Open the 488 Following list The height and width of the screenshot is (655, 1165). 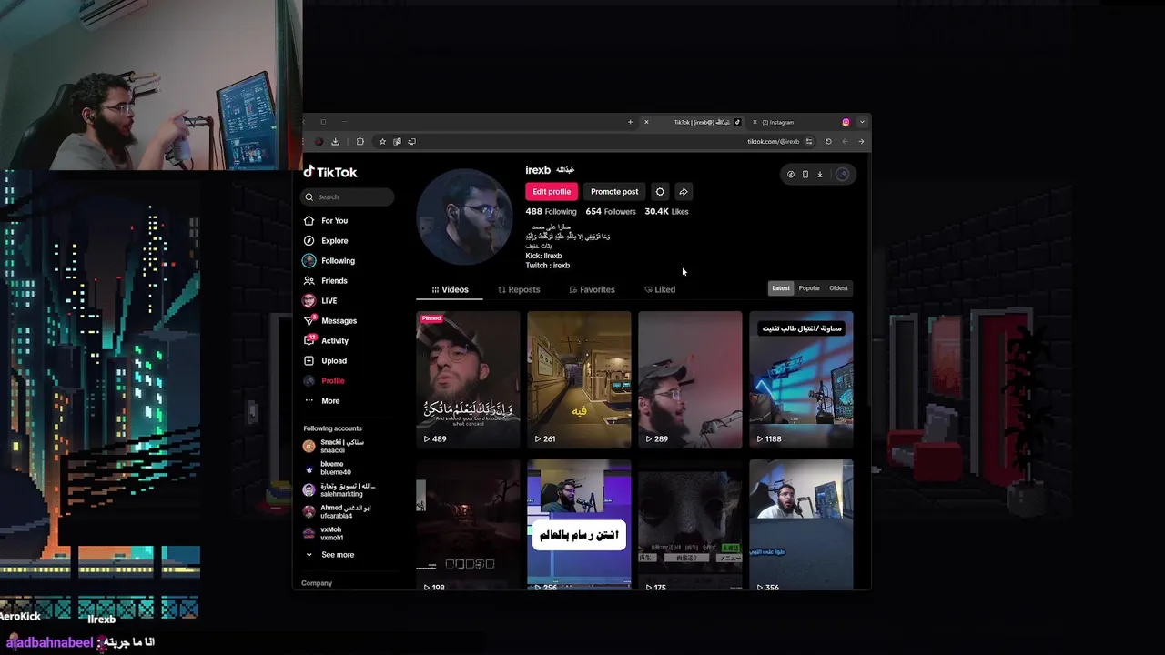point(551,211)
